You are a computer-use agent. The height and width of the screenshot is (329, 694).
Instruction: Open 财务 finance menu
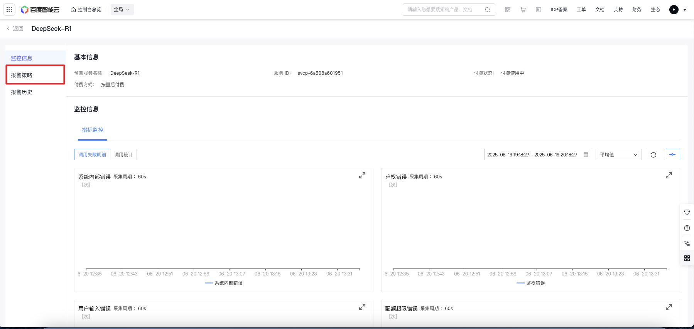click(637, 10)
